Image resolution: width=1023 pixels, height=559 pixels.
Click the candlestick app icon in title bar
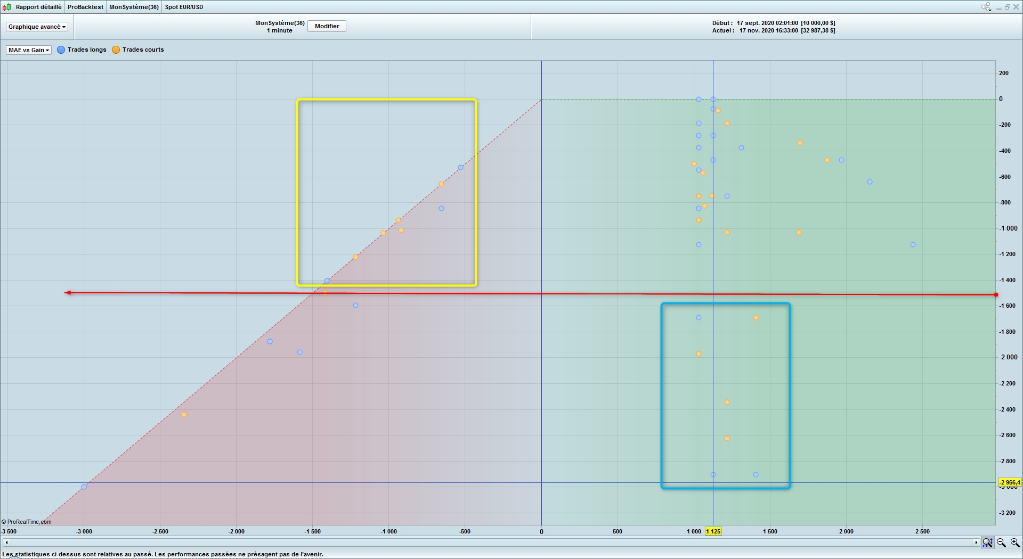[x=7, y=7]
